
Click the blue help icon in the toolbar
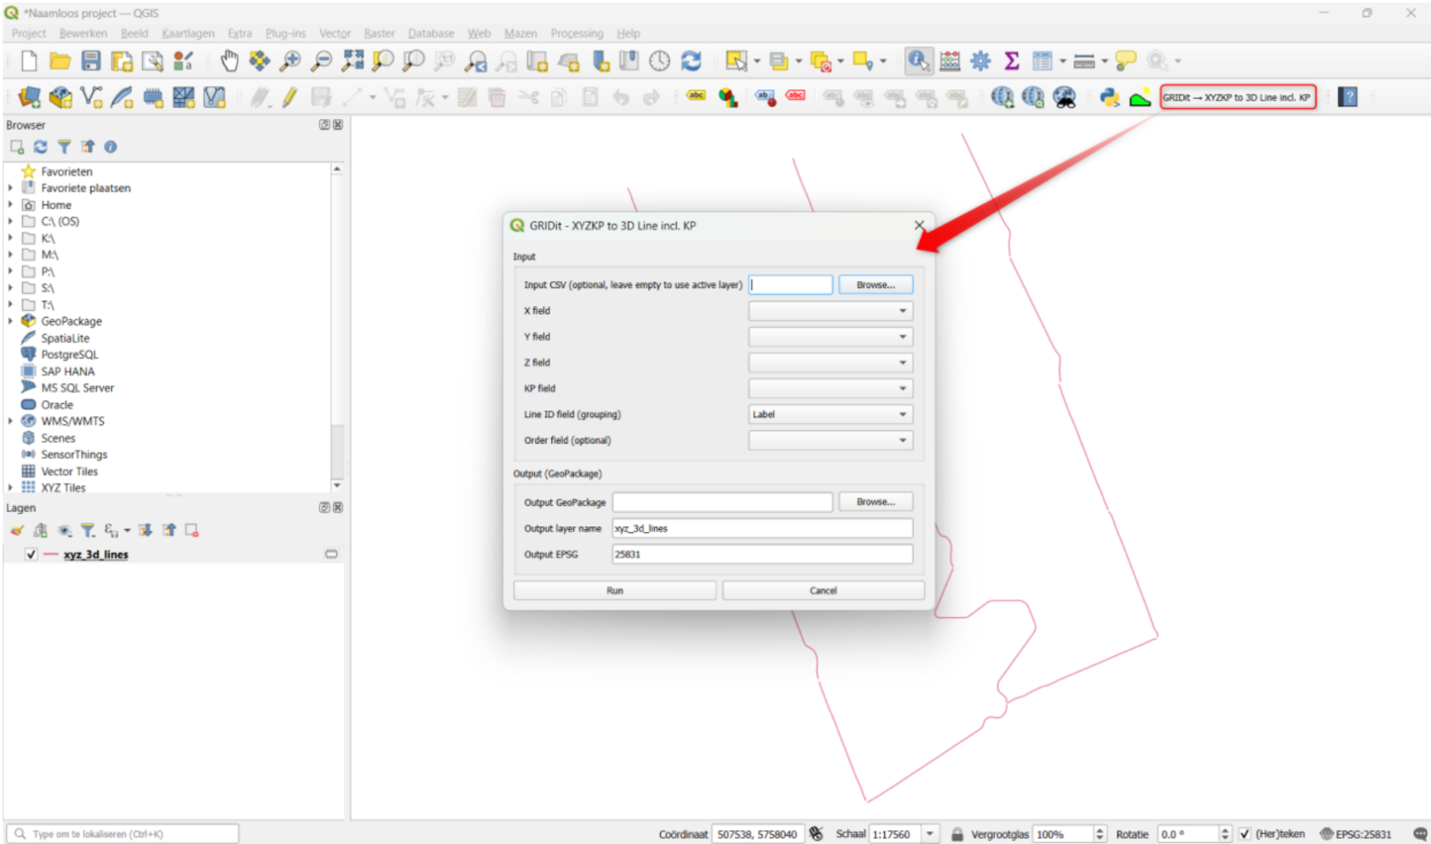tap(1348, 97)
